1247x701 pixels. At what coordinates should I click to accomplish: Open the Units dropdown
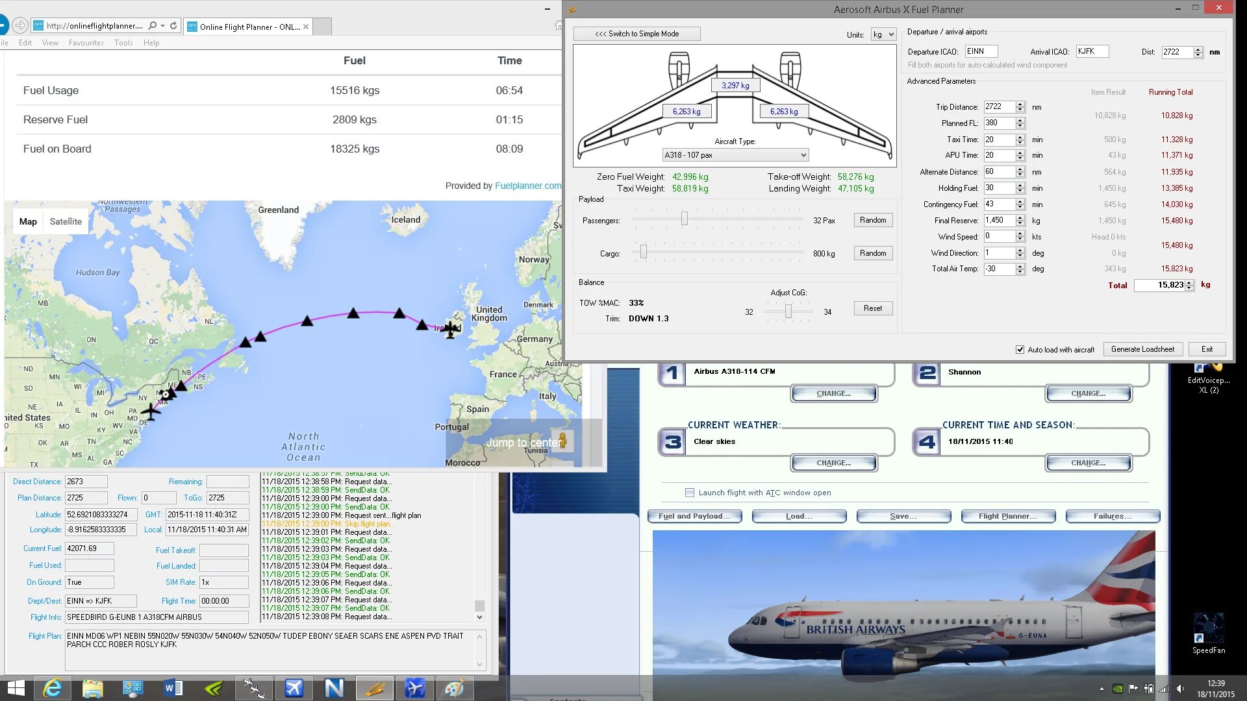(883, 34)
